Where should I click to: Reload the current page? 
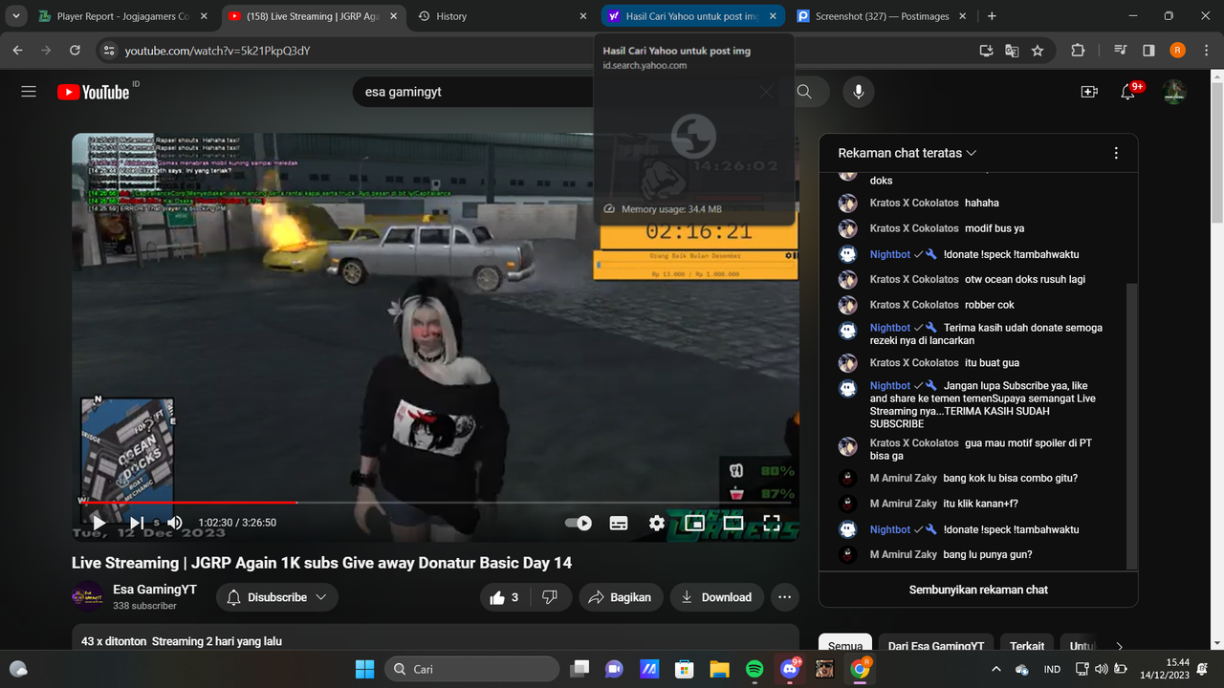[75, 51]
